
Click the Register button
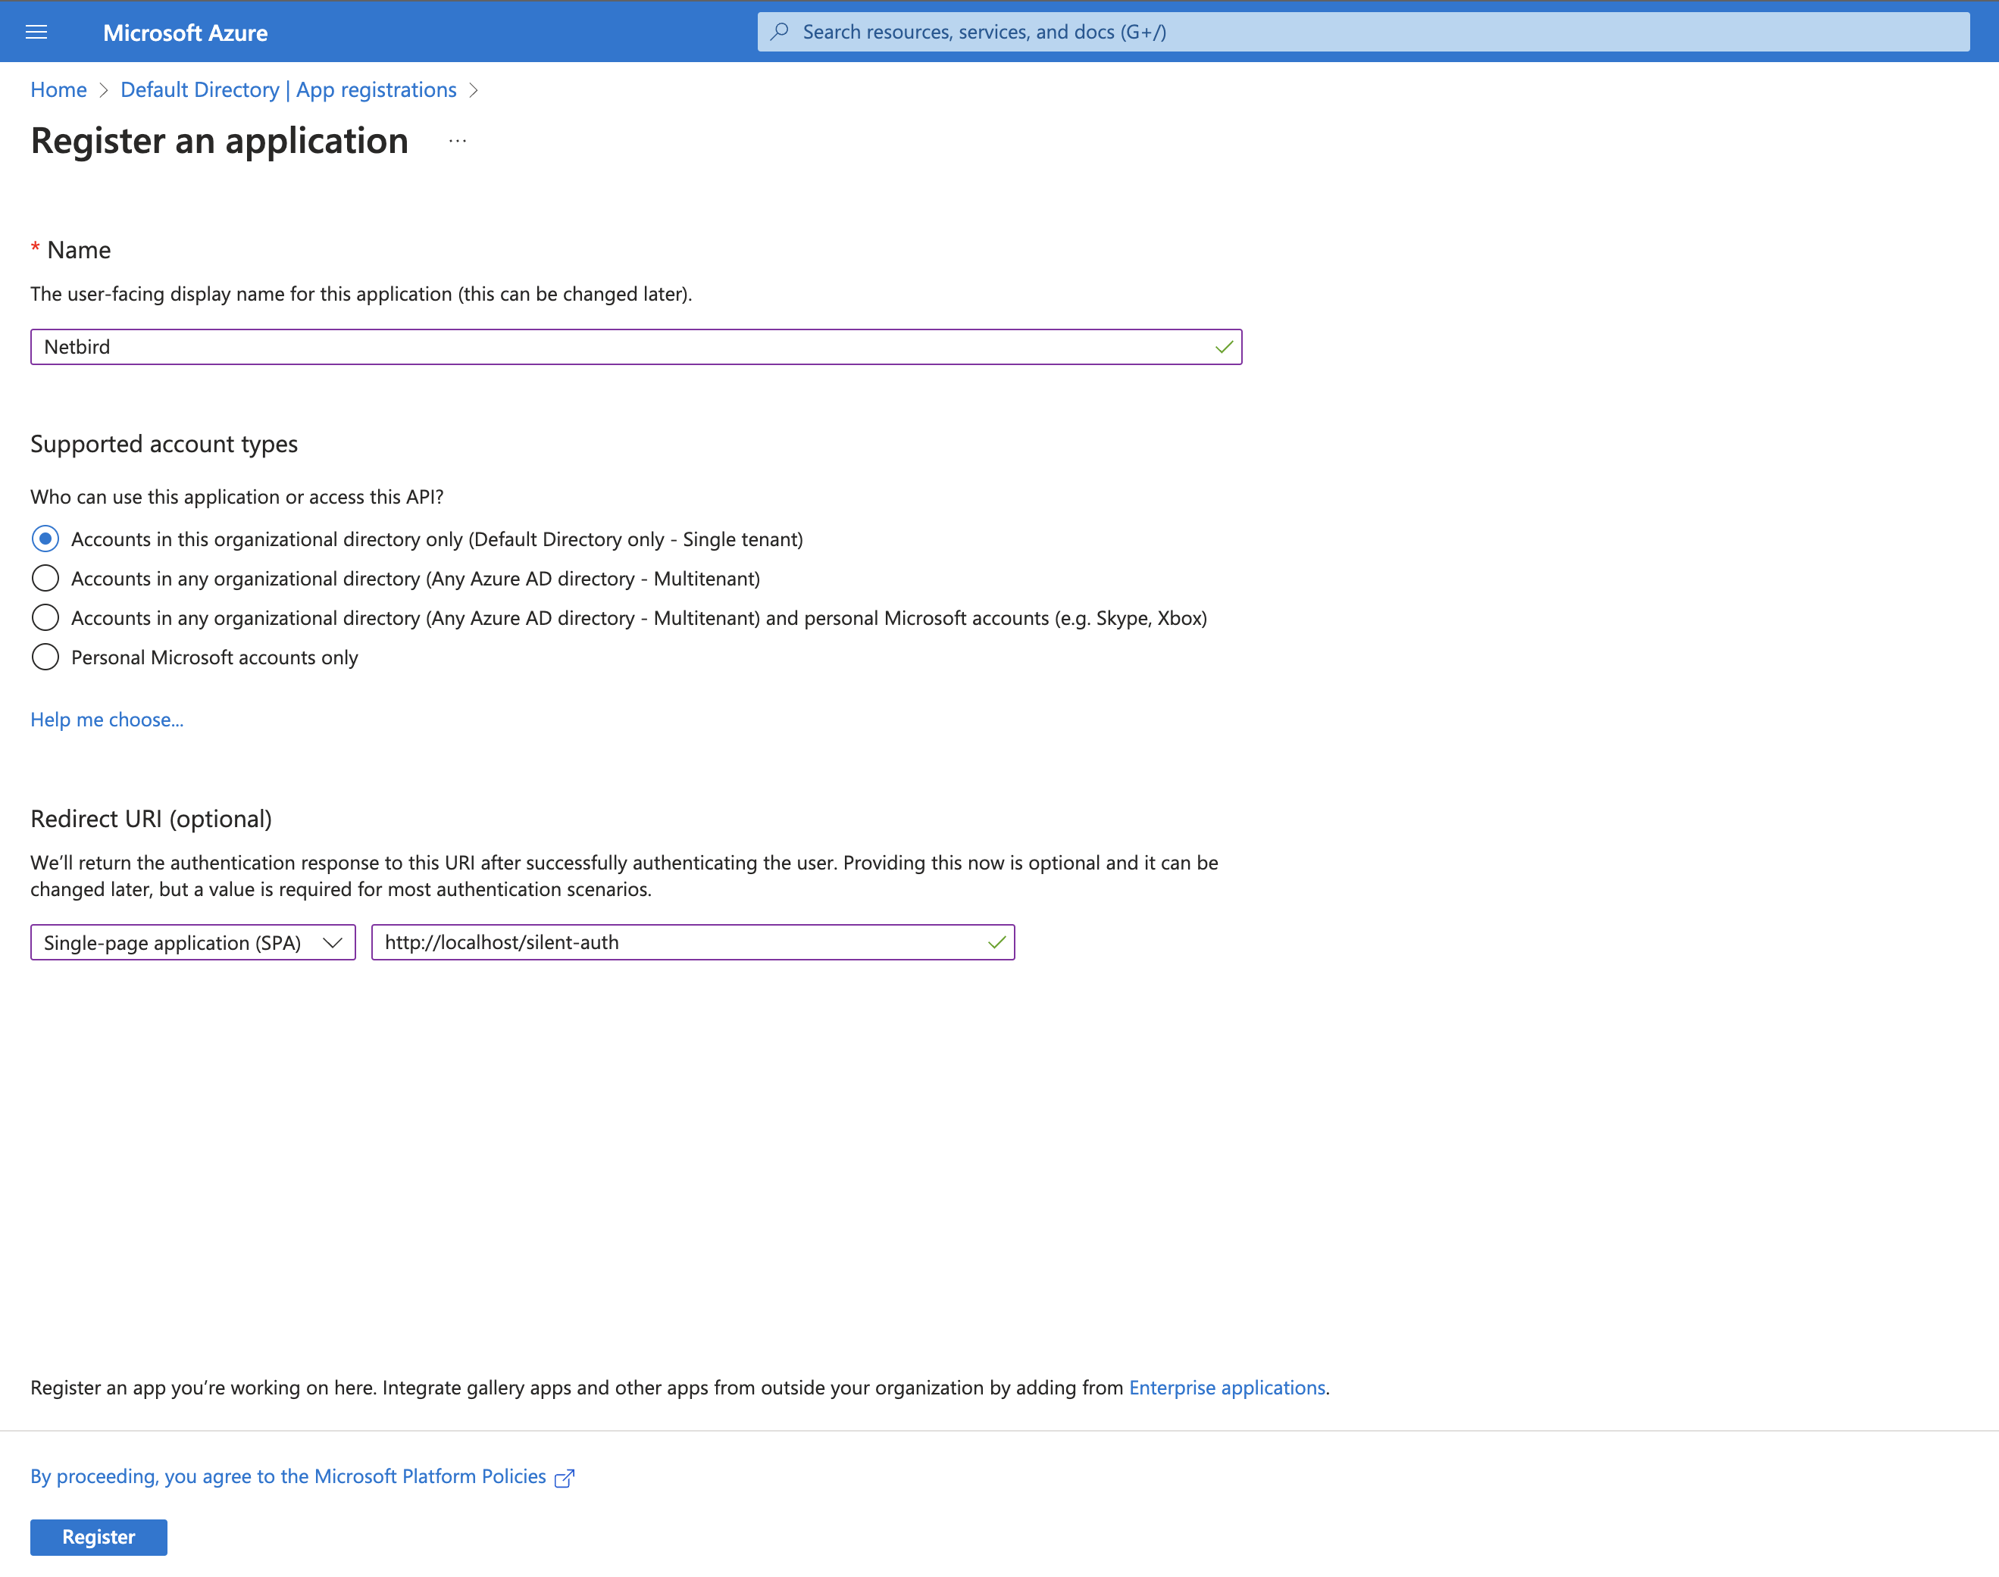98,1536
